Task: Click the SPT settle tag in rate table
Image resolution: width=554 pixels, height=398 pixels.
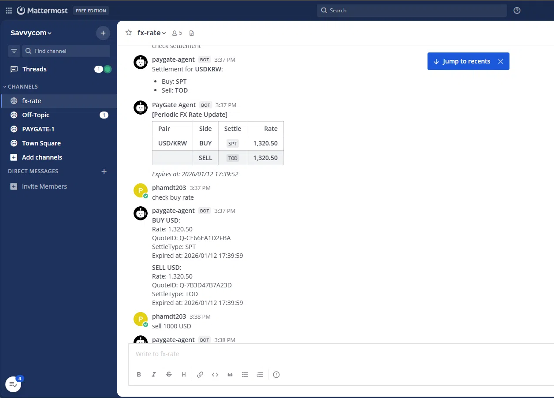Action: pyautogui.click(x=233, y=144)
